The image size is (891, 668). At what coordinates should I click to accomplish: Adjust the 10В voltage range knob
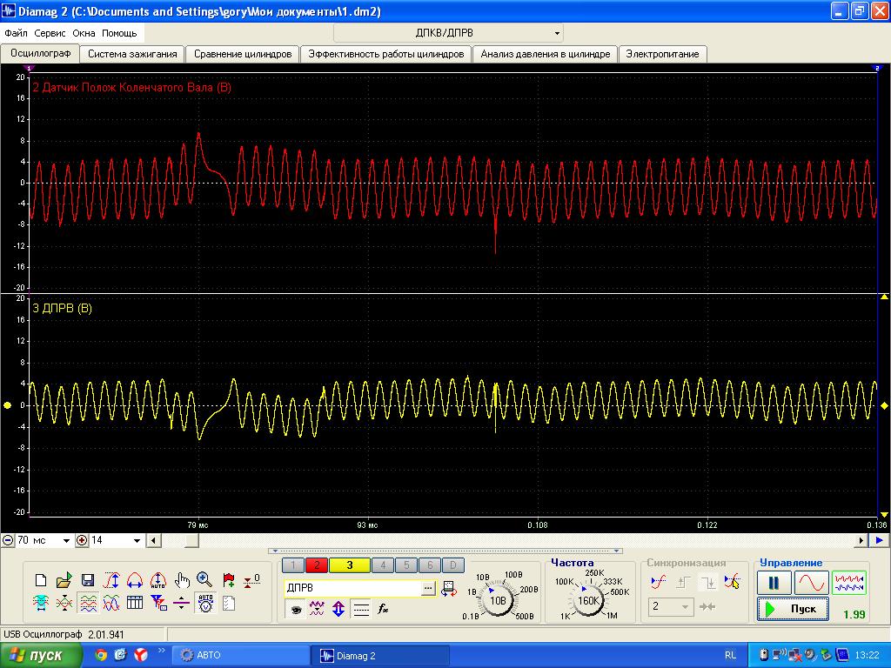(498, 600)
